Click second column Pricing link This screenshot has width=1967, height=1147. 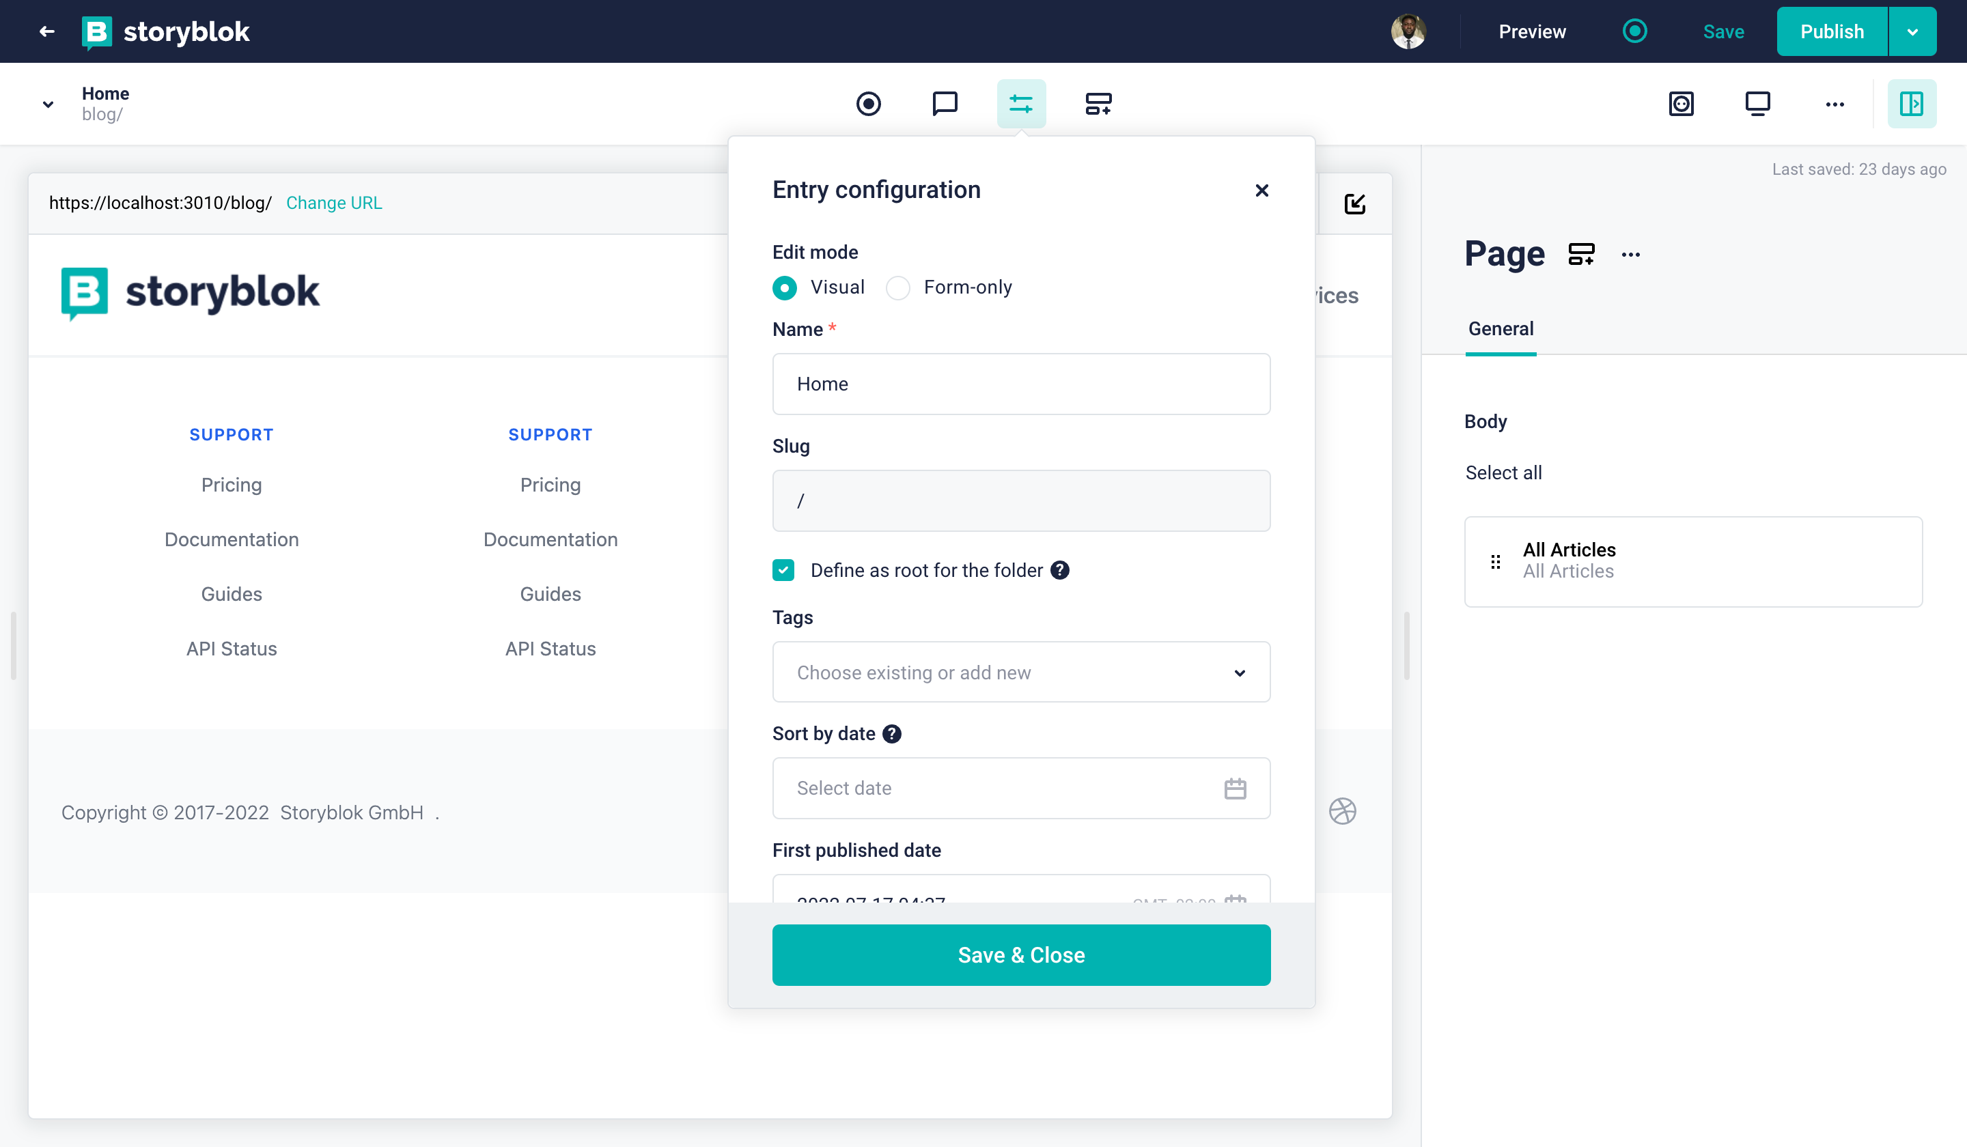(550, 485)
